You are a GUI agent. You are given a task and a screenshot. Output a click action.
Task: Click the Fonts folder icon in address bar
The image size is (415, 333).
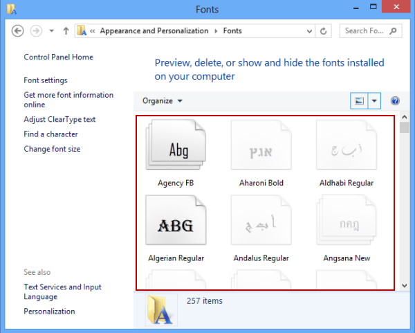(x=82, y=30)
